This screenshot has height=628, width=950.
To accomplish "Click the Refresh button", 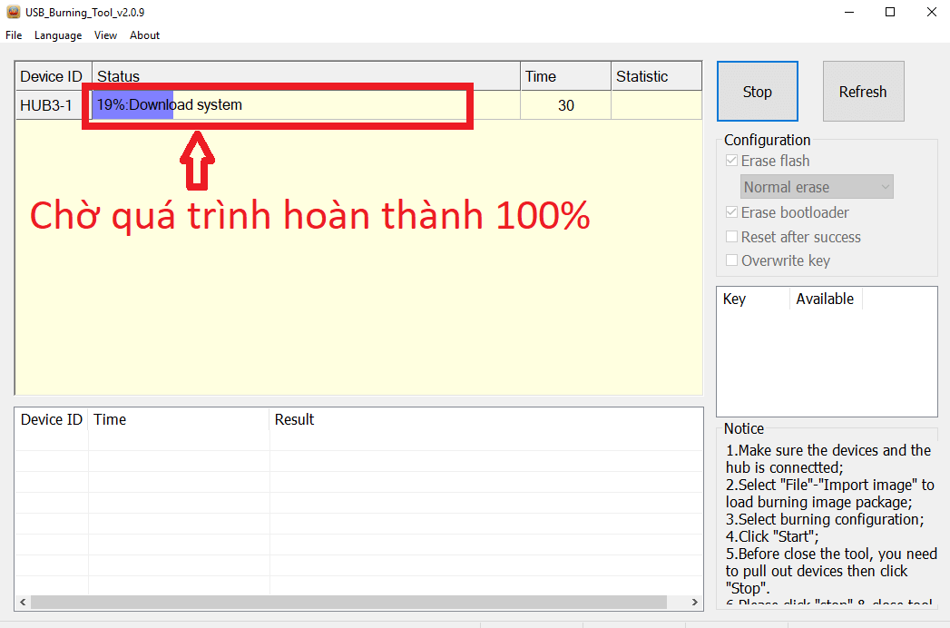I will pyautogui.click(x=864, y=92).
